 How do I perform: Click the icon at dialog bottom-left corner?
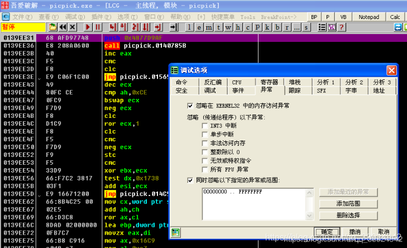tap(175, 232)
